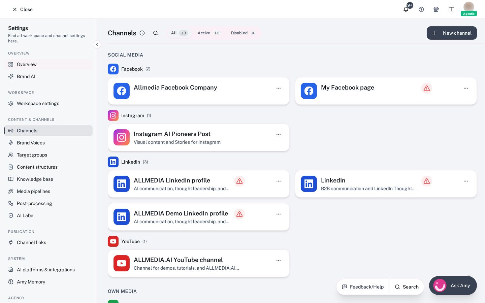This screenshot has height=303, width=485.
Task: Open Brand Voices section
Action: (x=48, y=143)
